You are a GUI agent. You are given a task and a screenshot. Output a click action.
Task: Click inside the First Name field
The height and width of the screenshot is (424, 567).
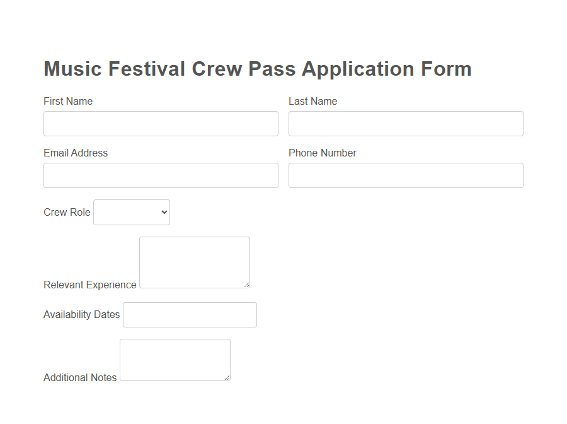(x=161, y=124)
